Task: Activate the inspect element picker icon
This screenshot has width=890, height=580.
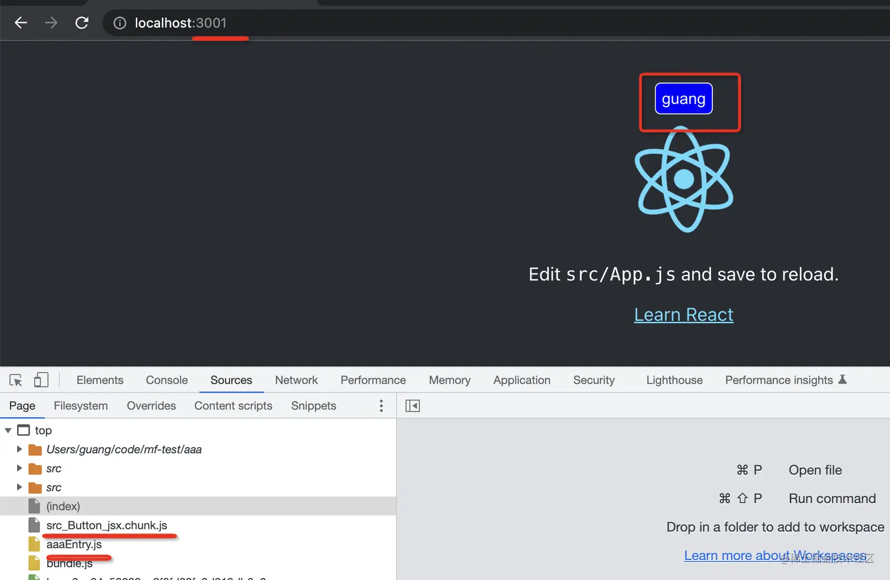Action: (x=16, y=380)
